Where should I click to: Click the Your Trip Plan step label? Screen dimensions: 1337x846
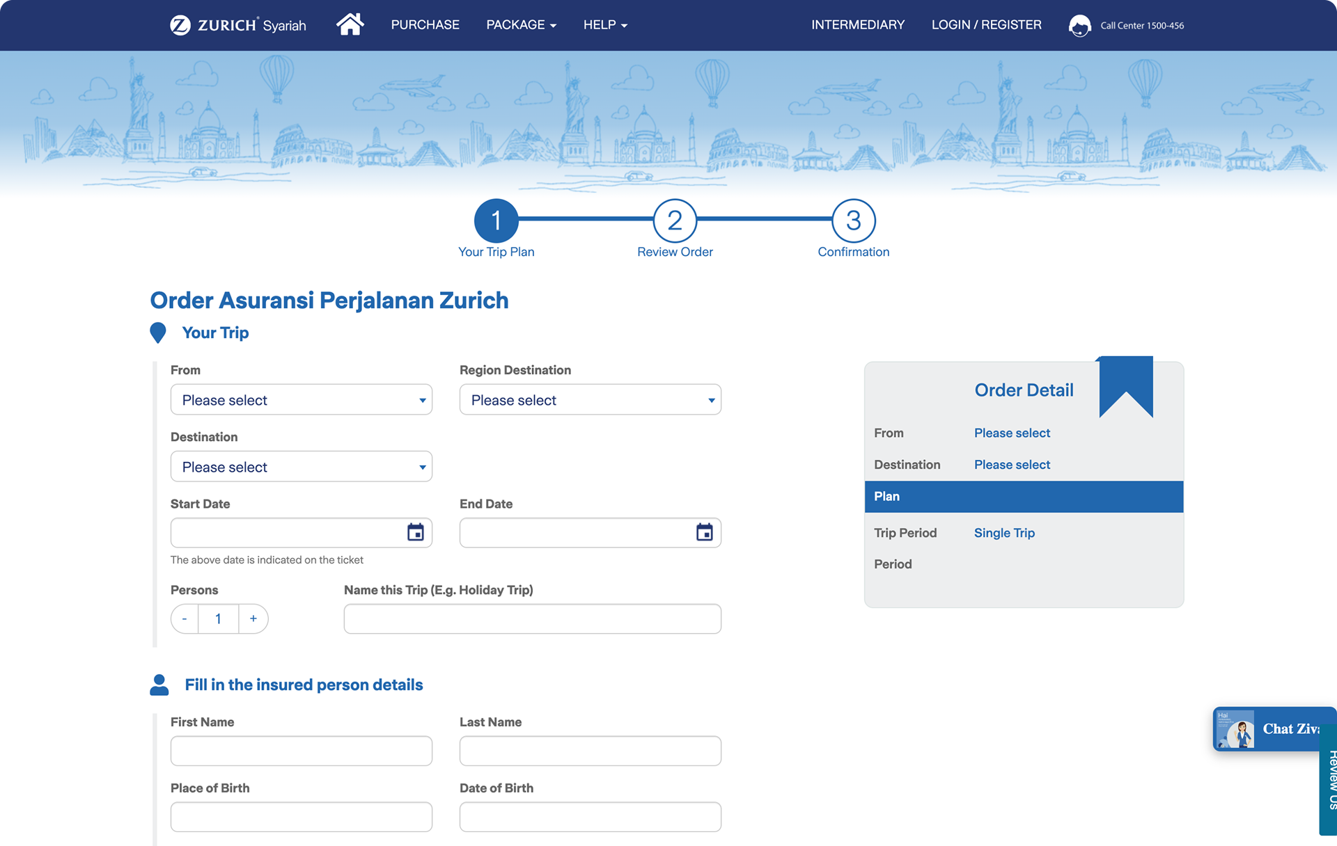pyautogui.click(x=497, y=252)
